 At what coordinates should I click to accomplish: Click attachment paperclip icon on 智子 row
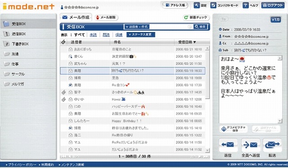click(x=63, y=92)
